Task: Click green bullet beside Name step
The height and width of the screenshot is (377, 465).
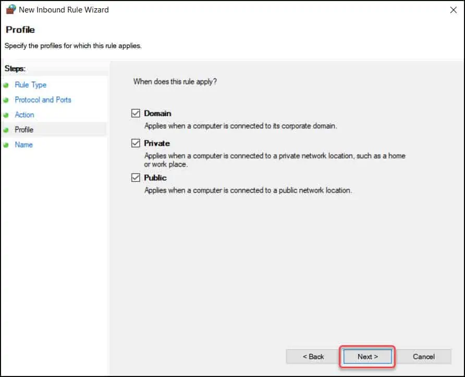Action: pos(6,145)
